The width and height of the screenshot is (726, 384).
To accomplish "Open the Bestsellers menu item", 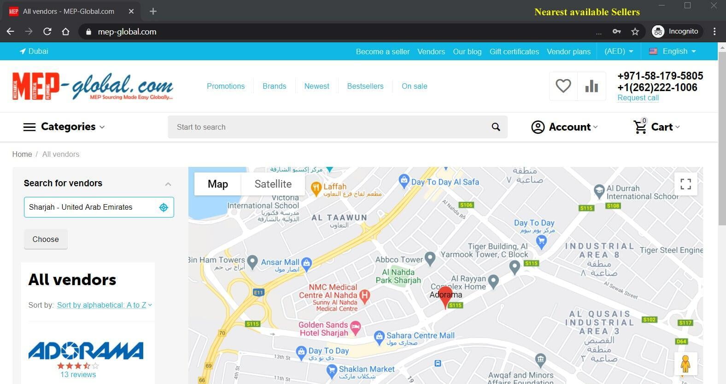I will click(365, 86).
